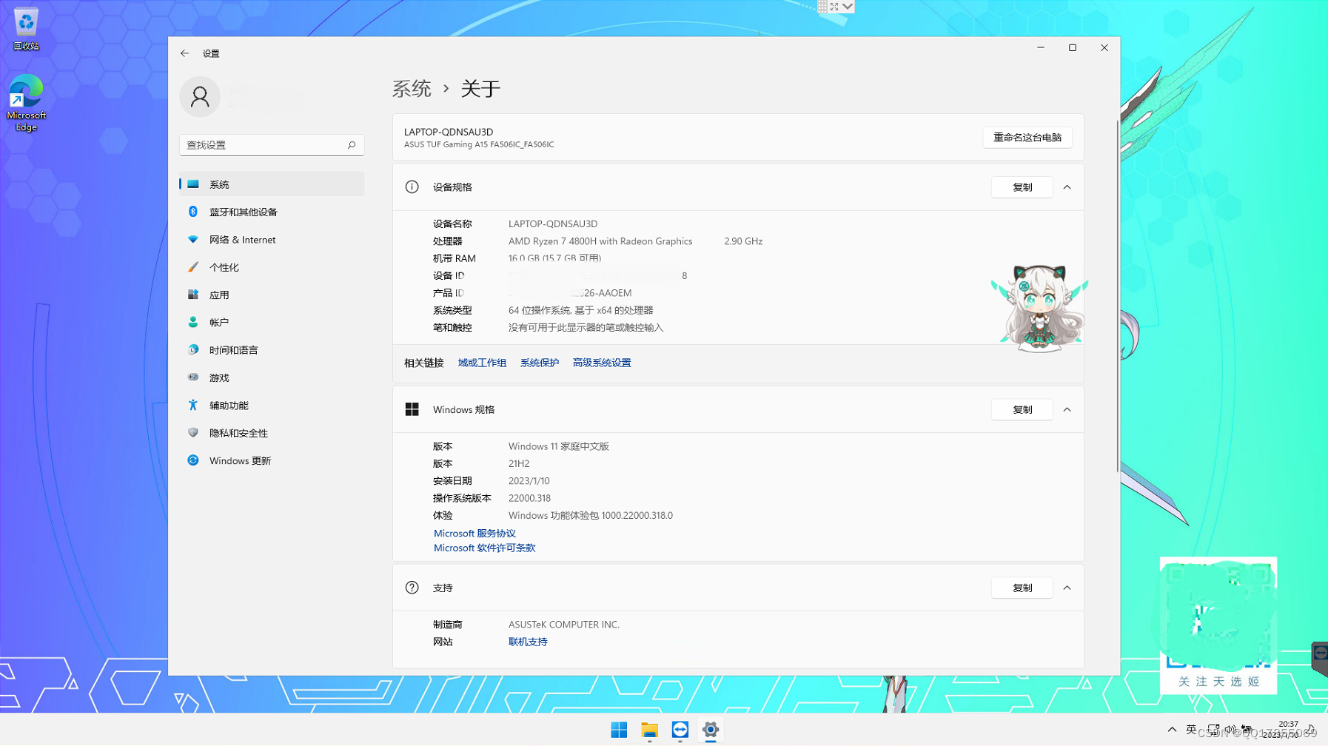
Task: Open the Microsoft 服务协议 link
Action: coord(474,534)
